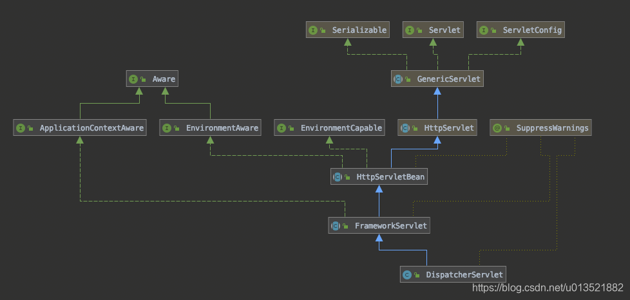This screenshot has height=300, width=630.
Task: Click the abstract class icon on HttpServlet
Action: coord(405,128)
